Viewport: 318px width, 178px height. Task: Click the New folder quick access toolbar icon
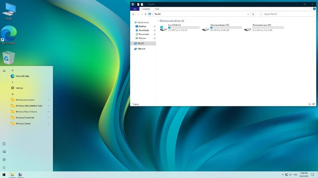tap(142, 4)
